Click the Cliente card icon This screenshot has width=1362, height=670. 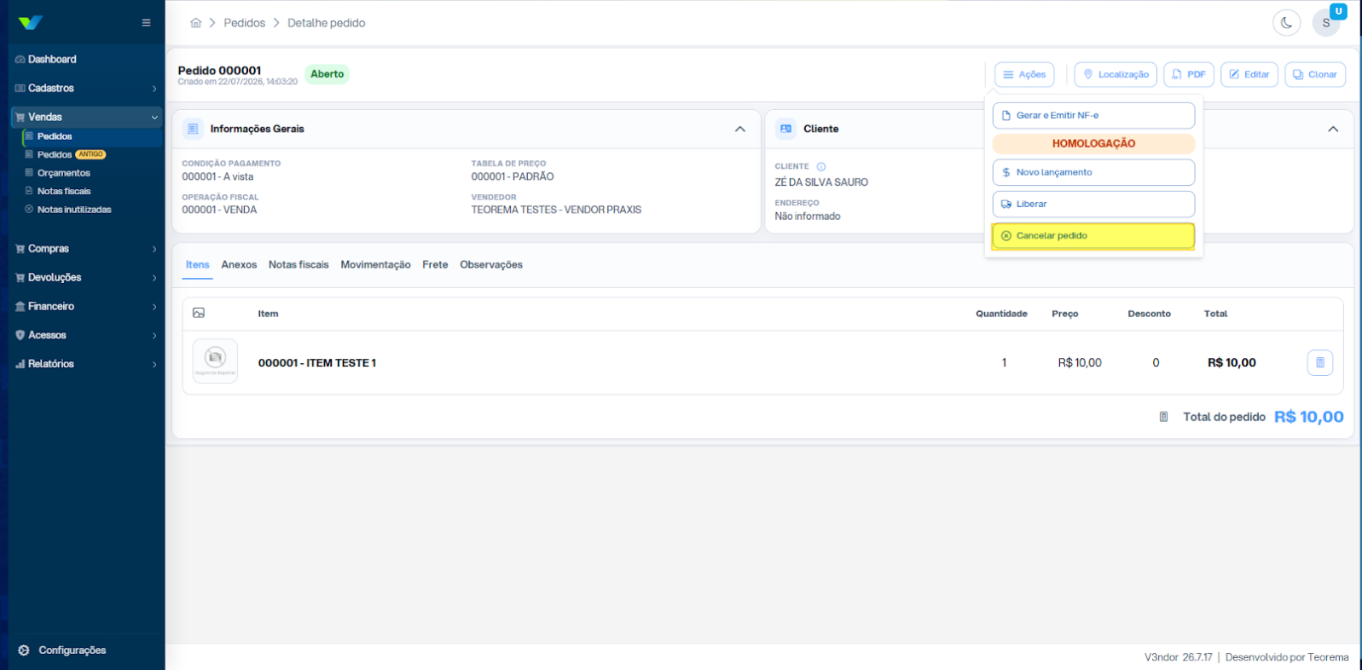[785, 129]
